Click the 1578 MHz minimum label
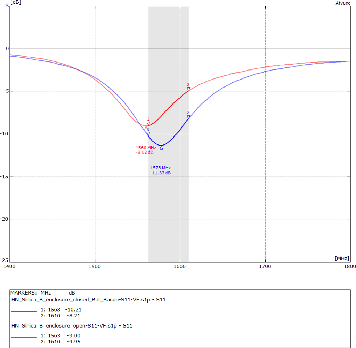The image size is (356, 348). click(160, 170)
